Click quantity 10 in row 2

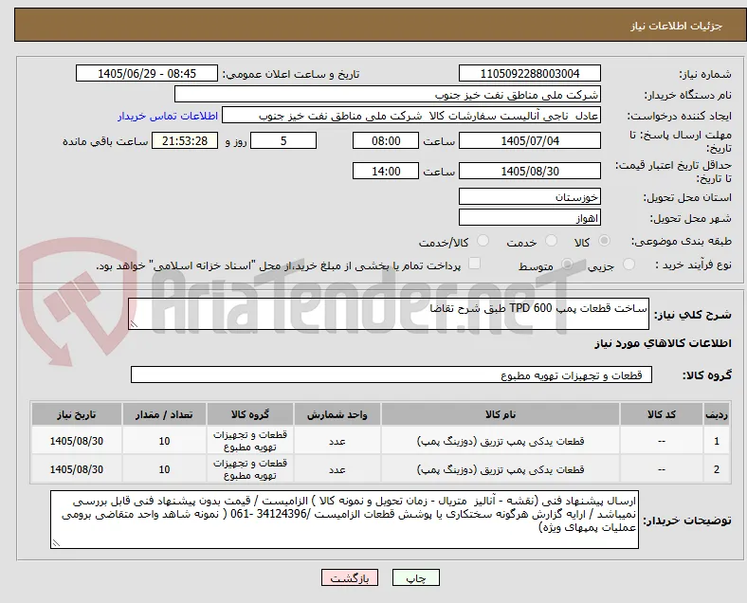pyautogui.click(x=164, y=469)
